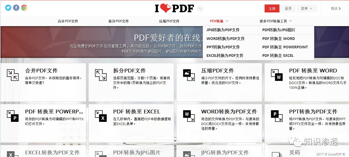Open the 压缩PDF文件 card title
The image size is (349, 157).
(x=218, y=71)
